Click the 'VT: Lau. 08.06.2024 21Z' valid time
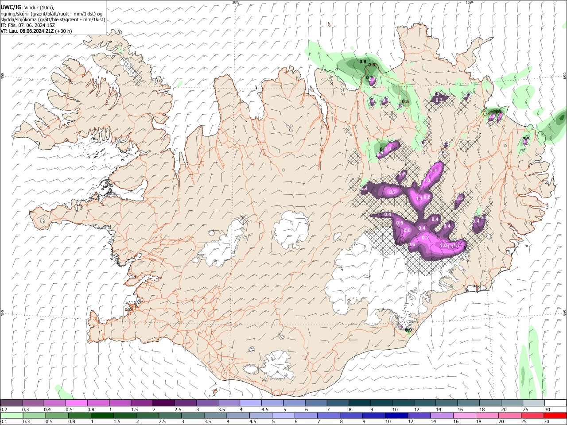567x425 pixels. [x=27, y=31]
